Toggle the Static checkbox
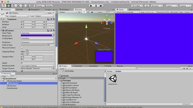The height and width of the screenshot is (108, 193). tap(46, 13)
